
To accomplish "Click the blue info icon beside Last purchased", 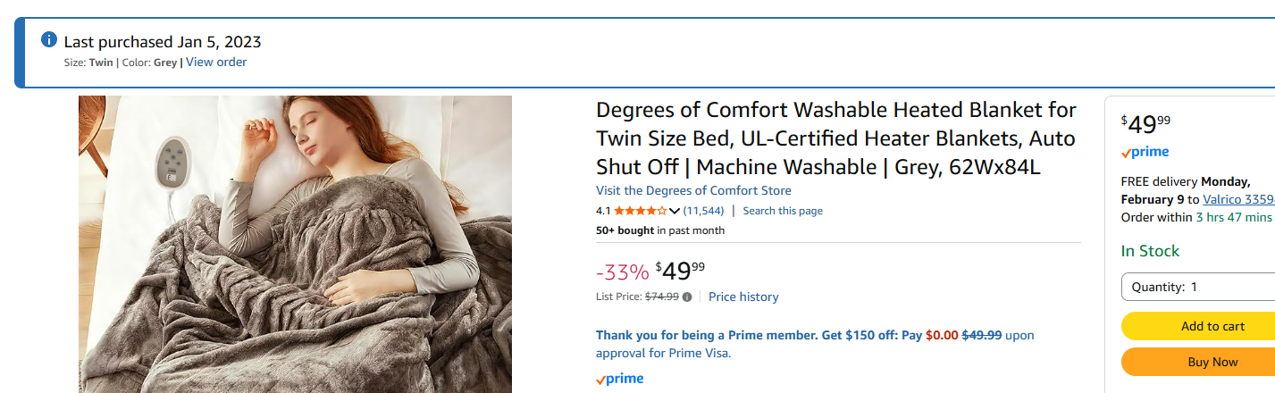I will click(49, 40).
